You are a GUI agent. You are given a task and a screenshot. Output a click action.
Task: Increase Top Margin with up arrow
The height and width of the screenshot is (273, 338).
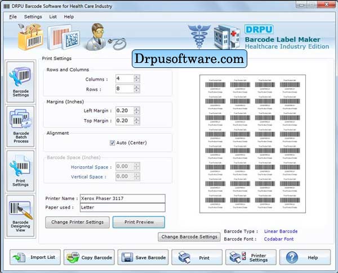tap(137, 119)
